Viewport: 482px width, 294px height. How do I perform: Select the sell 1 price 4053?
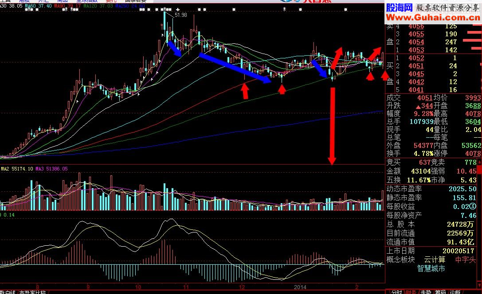pyautogui.click(x=416, y=50)
